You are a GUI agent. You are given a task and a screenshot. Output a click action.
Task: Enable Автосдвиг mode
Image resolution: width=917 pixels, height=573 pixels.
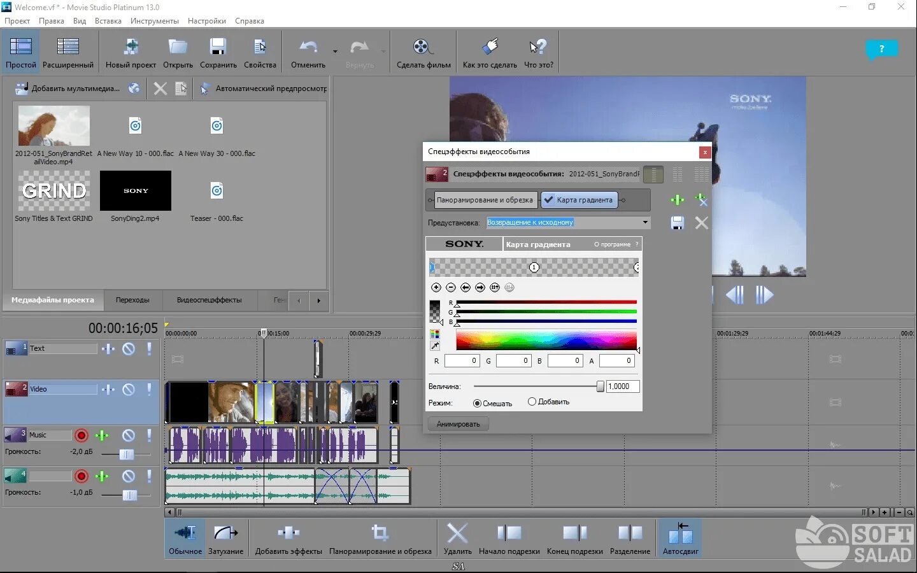[x=679, y=538]
